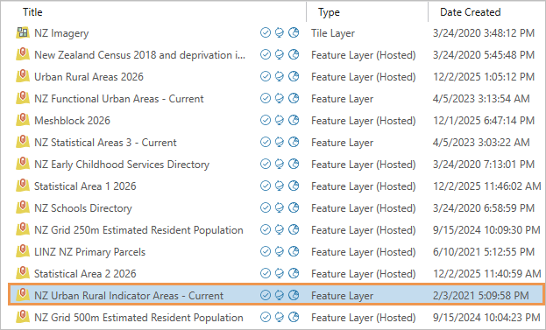546x330 pixels.
Task: Click feature layer icon beside NZ Grid 500m item
Action: coord(23,317)
